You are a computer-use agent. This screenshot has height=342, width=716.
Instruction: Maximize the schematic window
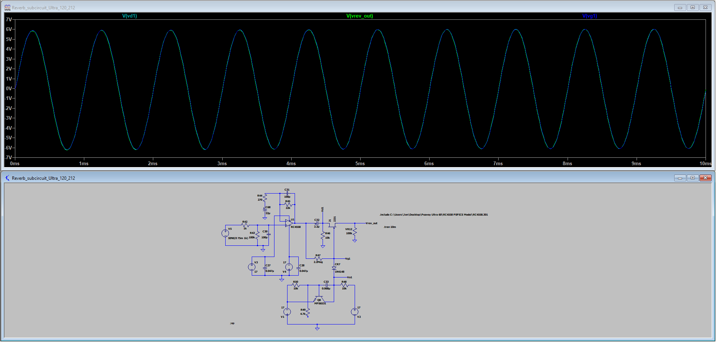click(x=693, y=178)
